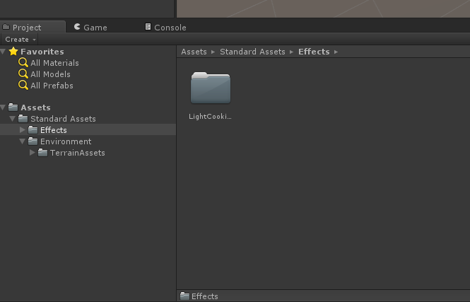The width and height of the screenshot is (470, 302).
Task: Click the All Prefabs magnifier icon
Action: (x=23, y=85)
